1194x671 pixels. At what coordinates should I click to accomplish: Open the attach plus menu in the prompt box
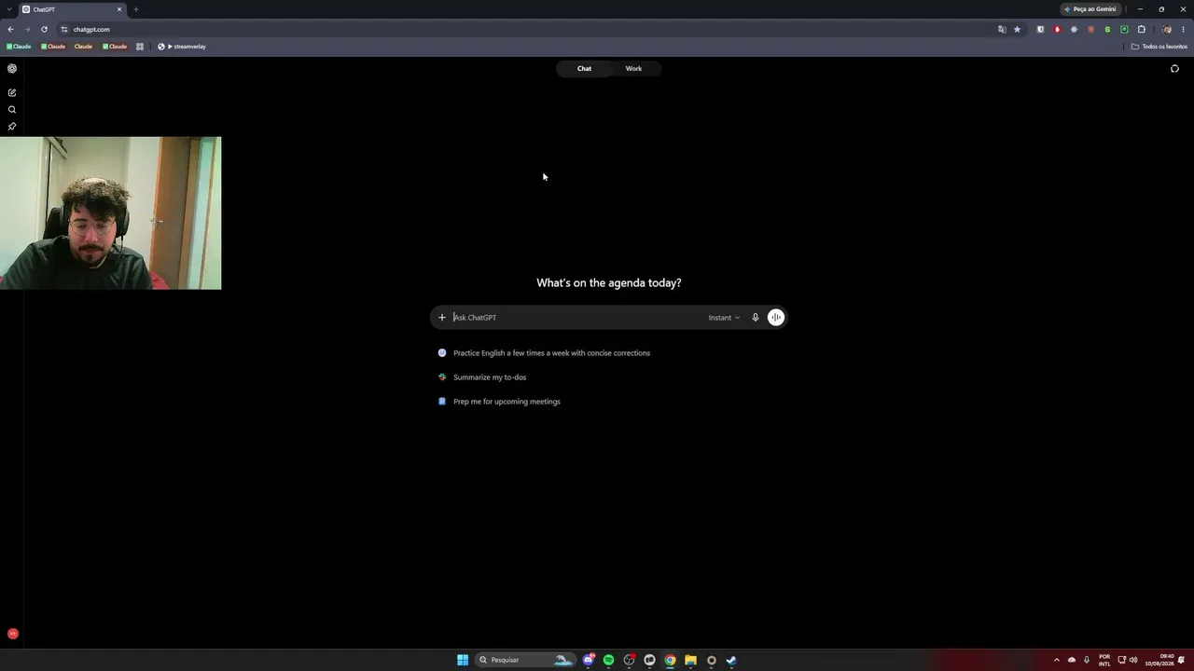(442, 318)
